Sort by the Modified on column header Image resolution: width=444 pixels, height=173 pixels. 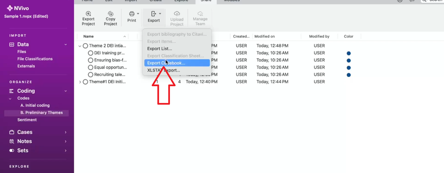coord(264,36)
